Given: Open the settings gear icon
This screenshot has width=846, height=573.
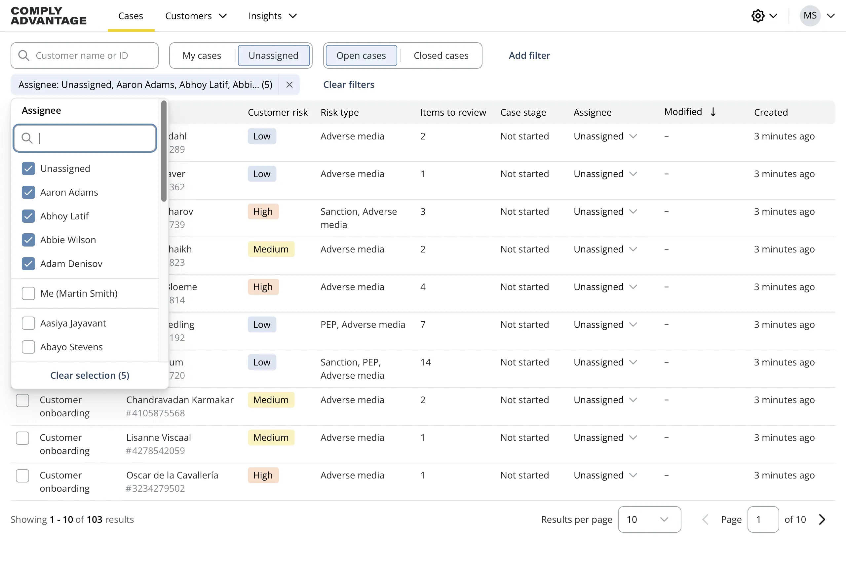Looking at the screenshot, I should click(758, 16).
